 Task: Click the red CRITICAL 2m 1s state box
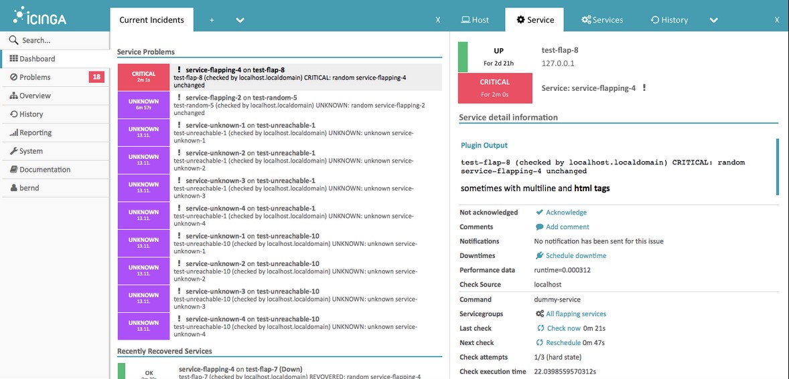[x=143, y=78]
